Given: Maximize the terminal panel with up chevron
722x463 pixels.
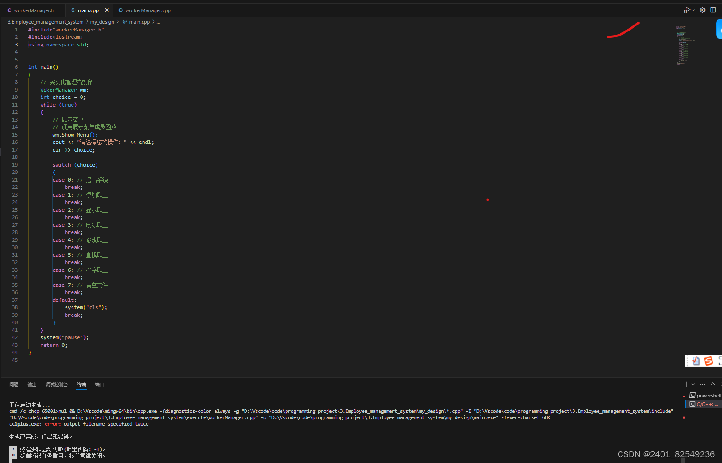Looking at the screenshot, I should pyautogui.click(x=713, y=384).
